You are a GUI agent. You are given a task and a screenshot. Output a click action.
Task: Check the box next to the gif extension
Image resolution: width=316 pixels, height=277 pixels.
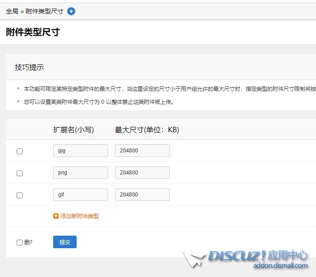click(19, 195)
